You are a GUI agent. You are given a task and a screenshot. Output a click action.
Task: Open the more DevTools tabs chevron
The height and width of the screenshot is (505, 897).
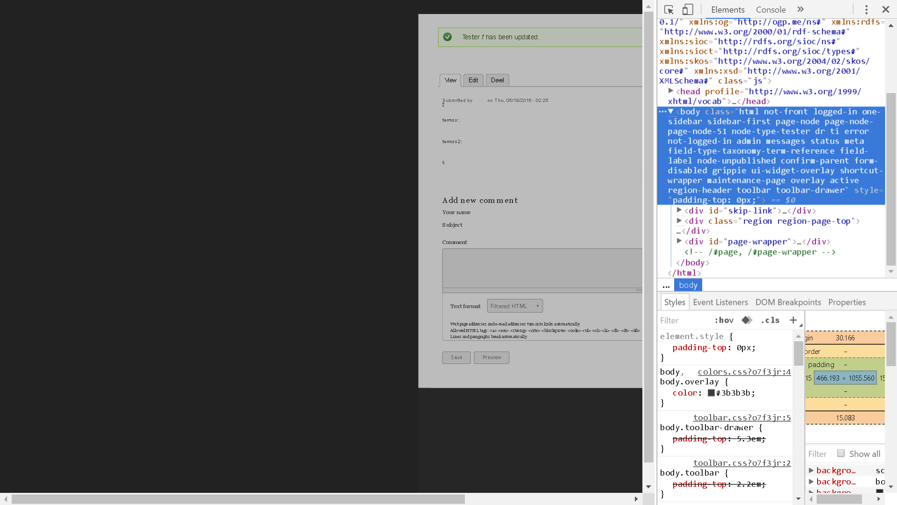coord(800,9)
